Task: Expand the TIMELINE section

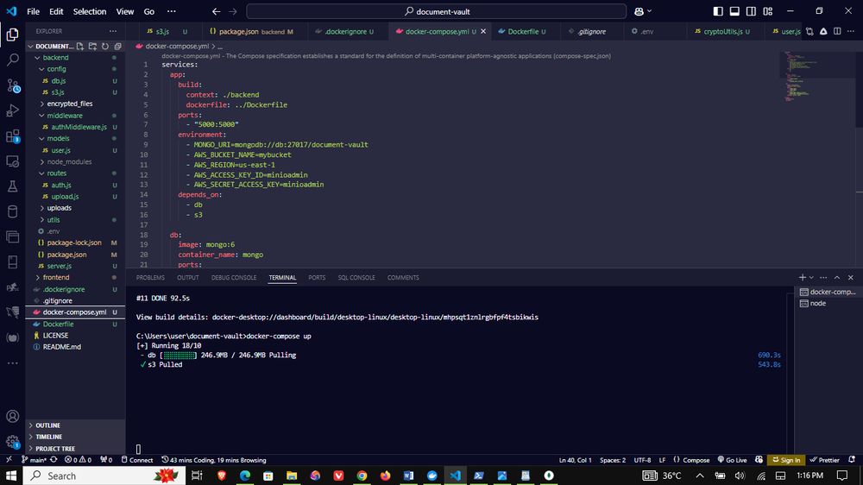Action: point(75,437)
